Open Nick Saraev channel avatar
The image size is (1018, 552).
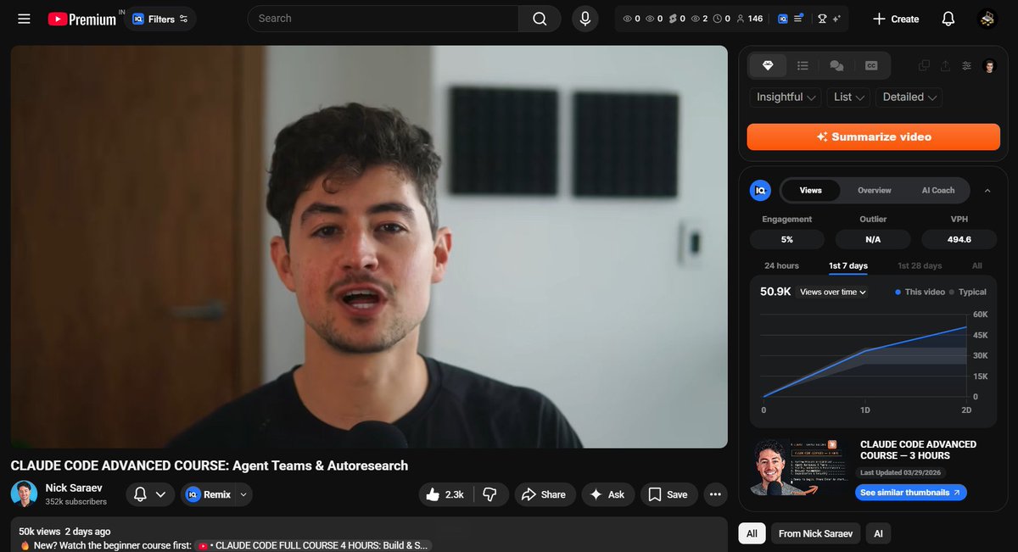[24, 494]
